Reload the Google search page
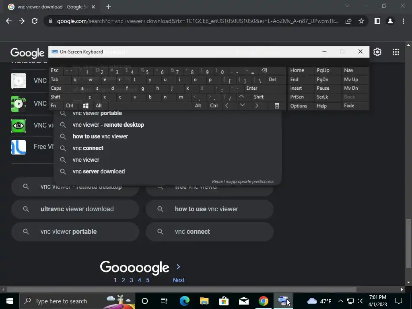This screenshot has height=309, width=412. pos(35,21)
